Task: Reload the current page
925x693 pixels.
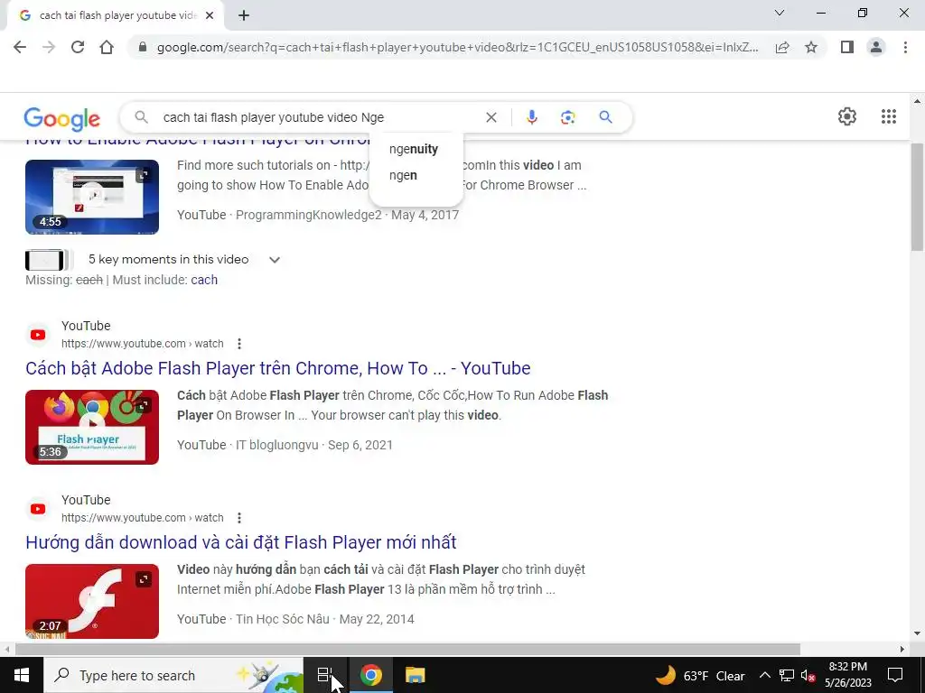Action: point(78,47)
